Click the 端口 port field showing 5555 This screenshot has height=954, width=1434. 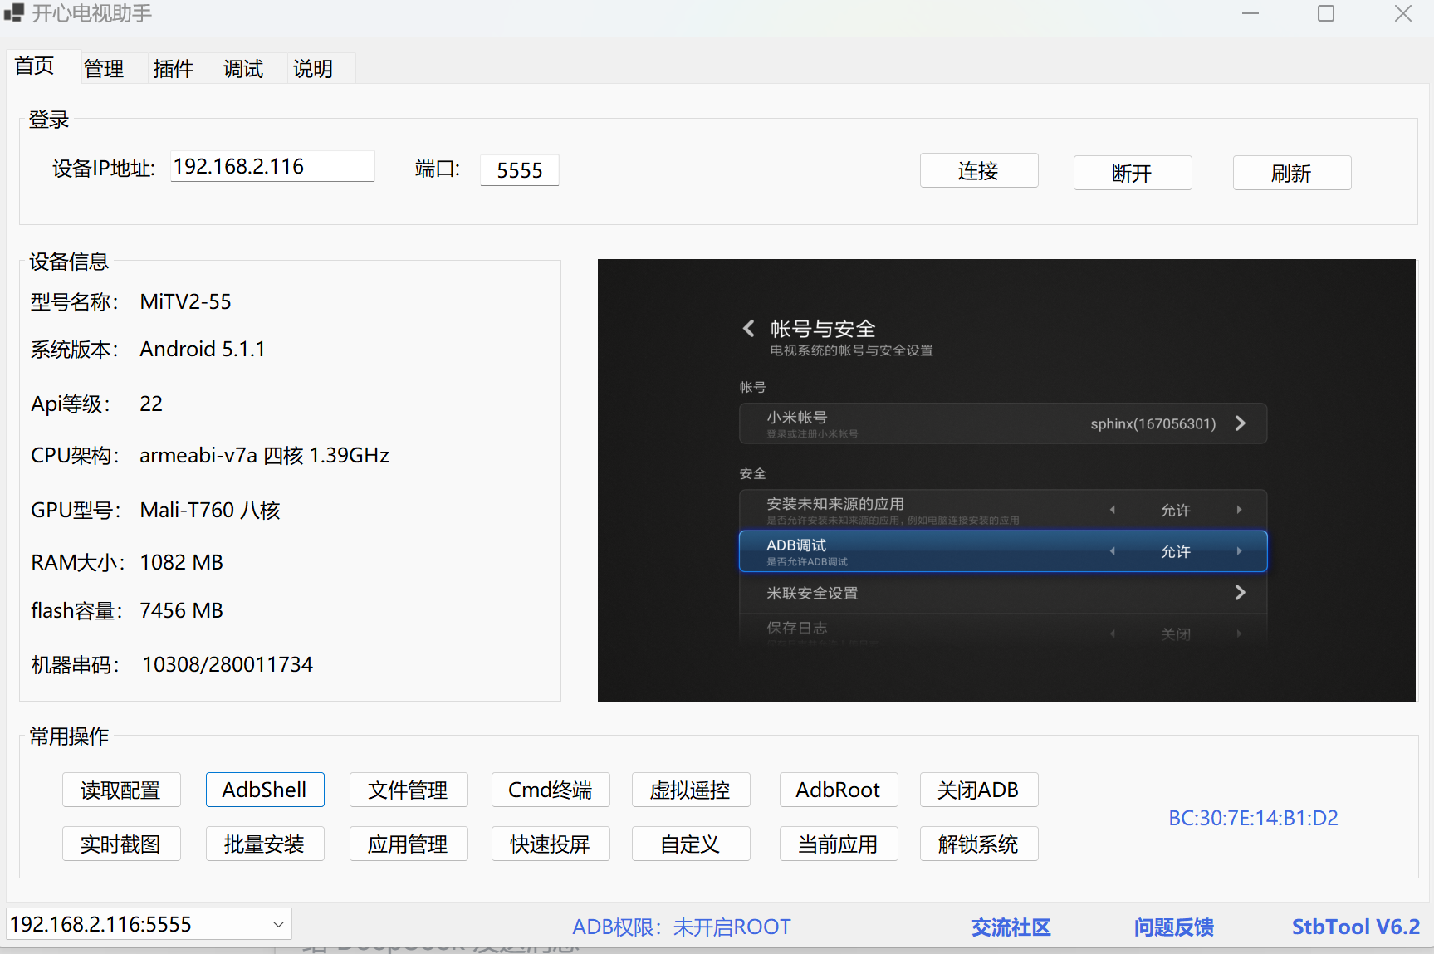coord(520,170)
